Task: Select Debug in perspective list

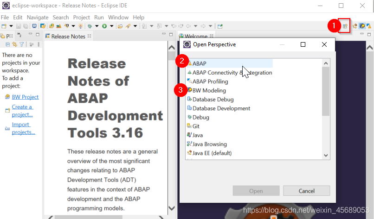Action: [198, 117]
